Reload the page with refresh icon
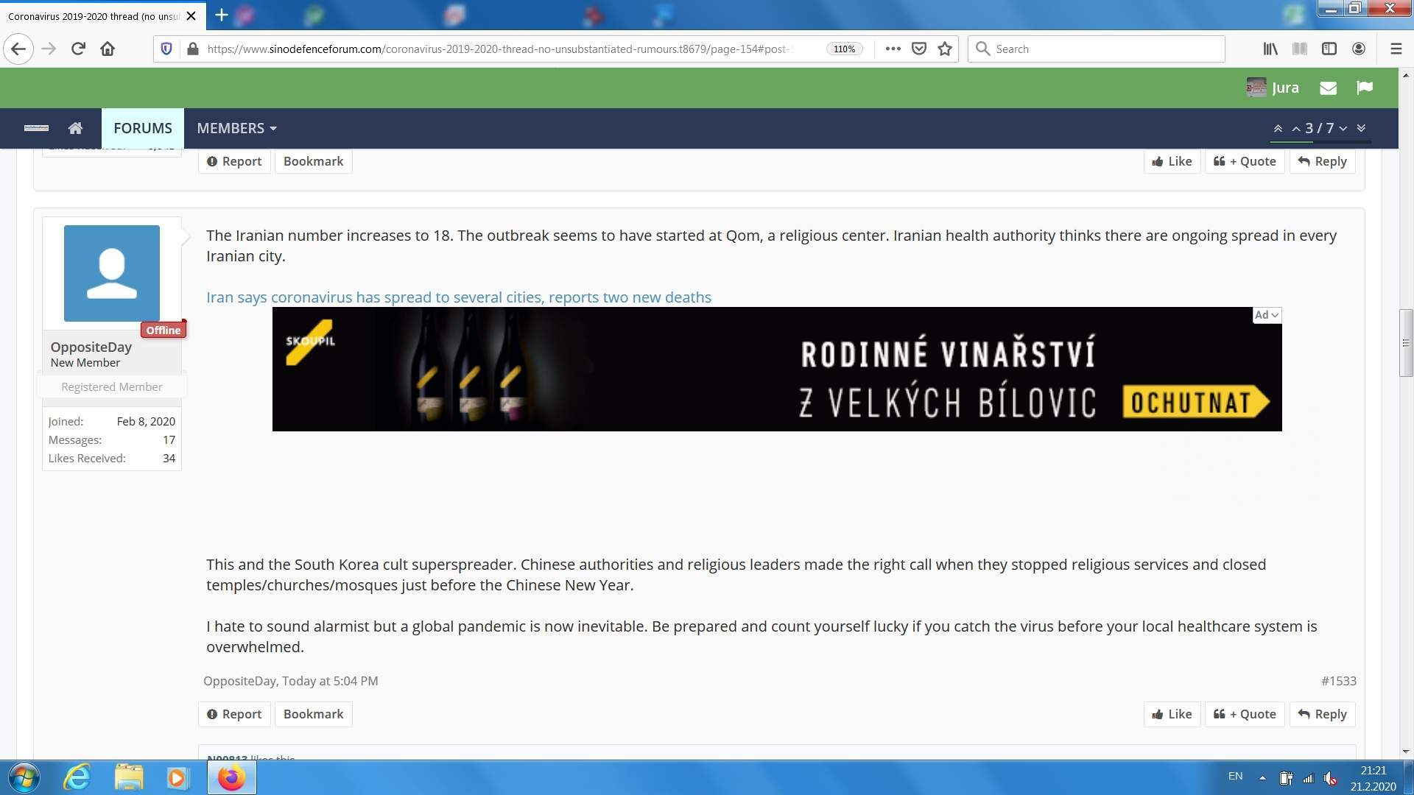Screen dimensions: 1414x795 78,49
